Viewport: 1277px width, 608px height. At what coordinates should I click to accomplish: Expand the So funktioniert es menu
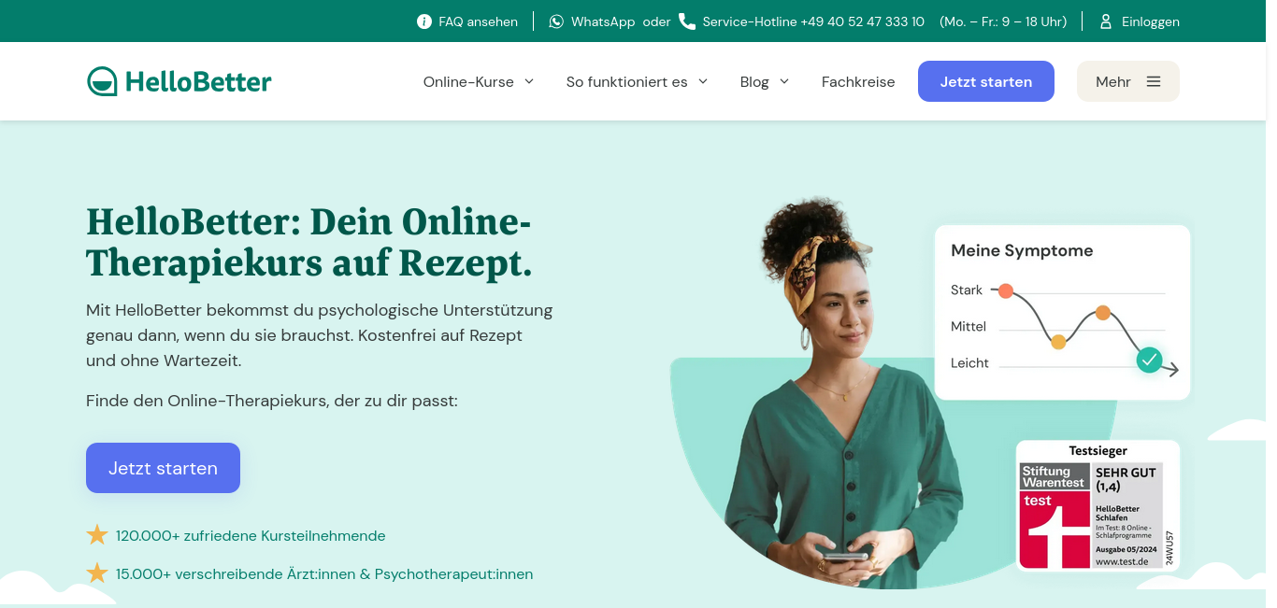coord(638,81)
